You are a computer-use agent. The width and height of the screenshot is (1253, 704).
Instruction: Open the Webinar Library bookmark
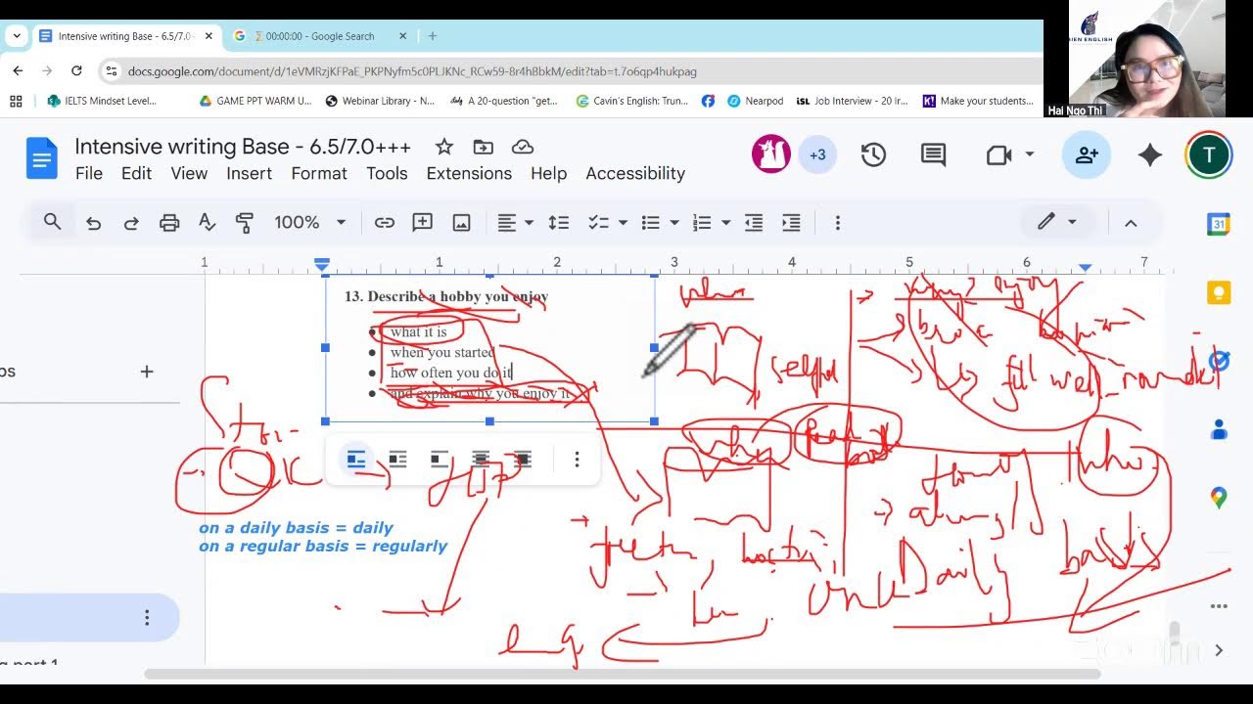click(380, 101)
